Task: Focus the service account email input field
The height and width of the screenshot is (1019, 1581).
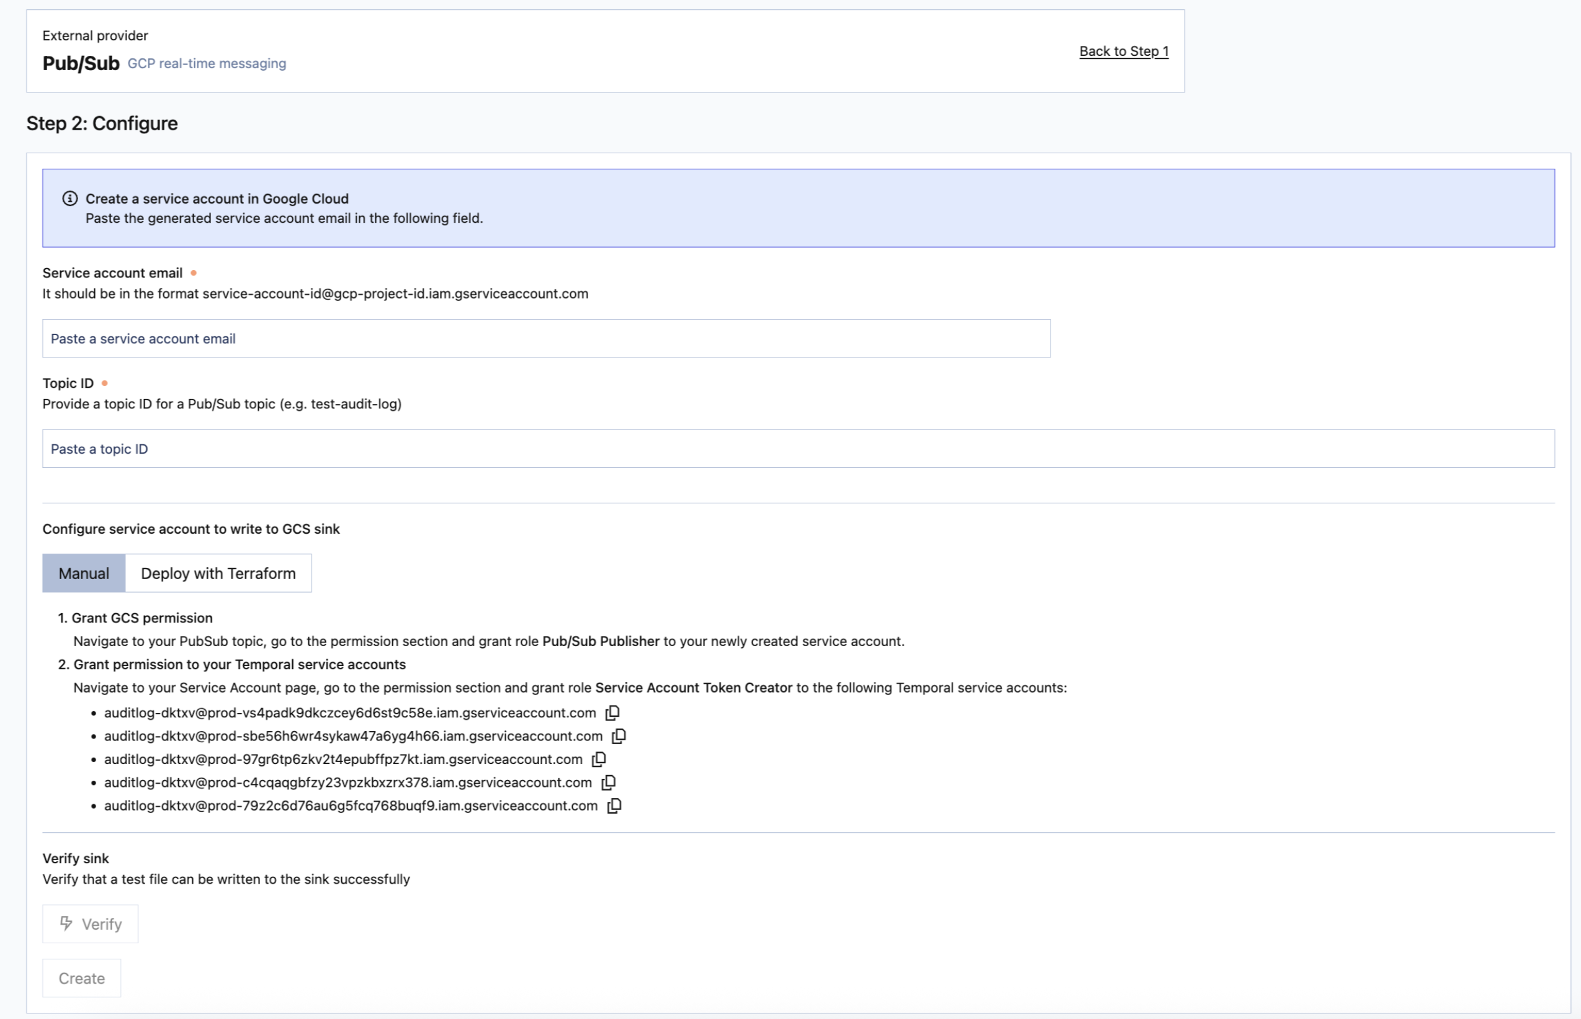Action: (x=546, y=338)
